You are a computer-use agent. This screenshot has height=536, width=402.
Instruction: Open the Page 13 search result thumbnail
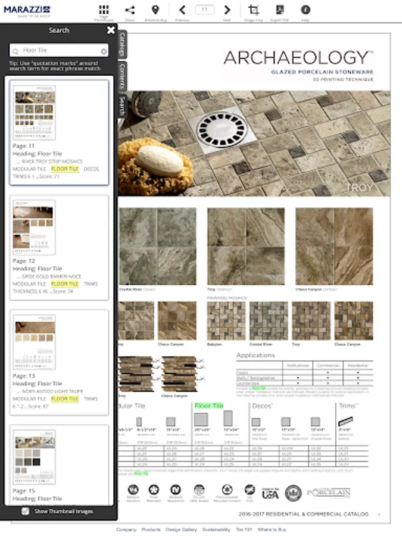pos(34,342)
